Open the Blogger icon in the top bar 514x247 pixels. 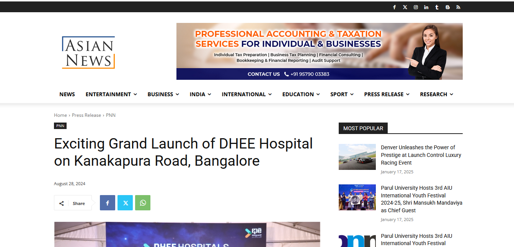pos(447,7)
